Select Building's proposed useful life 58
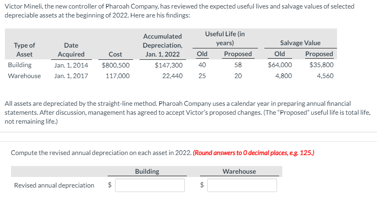Viewport: 377px width, 203px height. click(238, 65)
